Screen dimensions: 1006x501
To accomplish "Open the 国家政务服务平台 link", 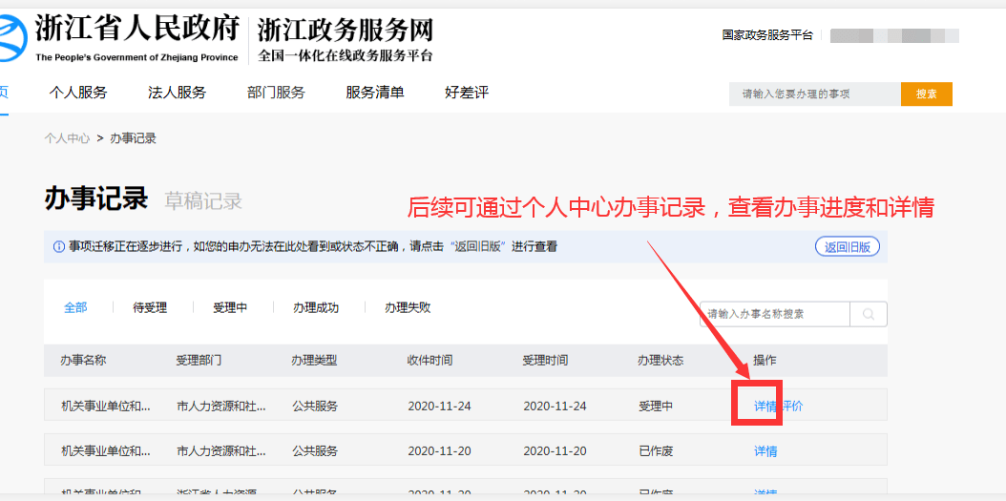I will tap(767, 35).
